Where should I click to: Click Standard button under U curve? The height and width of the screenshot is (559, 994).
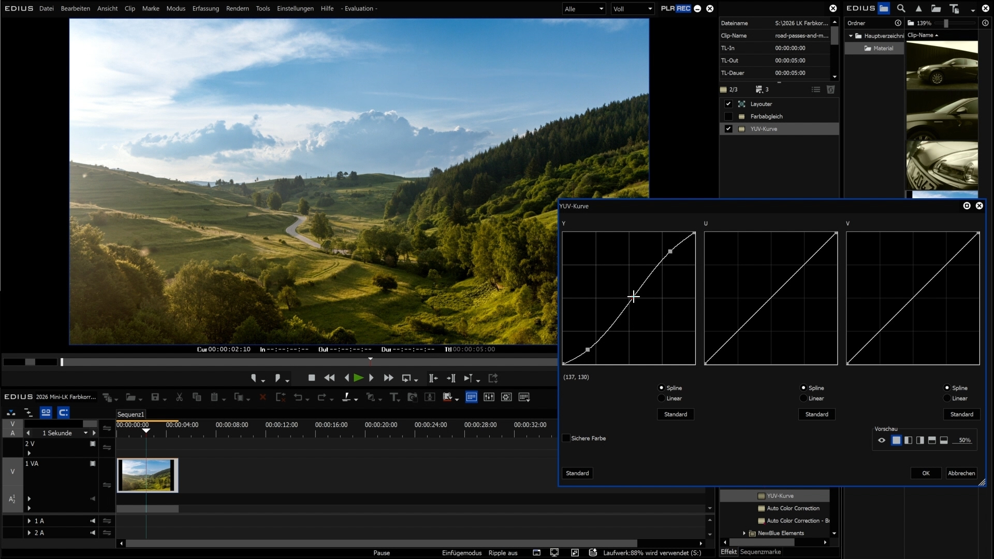tap(816, 414)
